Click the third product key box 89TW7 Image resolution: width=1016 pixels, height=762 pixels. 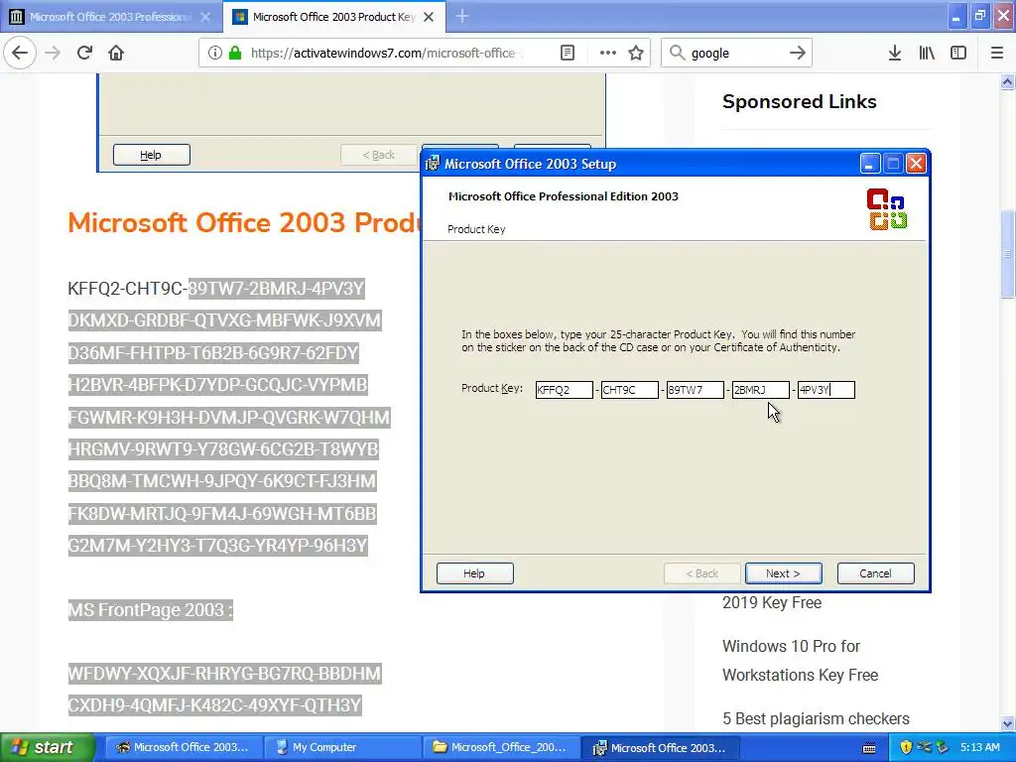click(696, 390)
